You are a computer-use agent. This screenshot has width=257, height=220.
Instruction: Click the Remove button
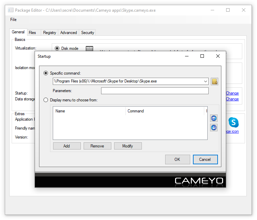[97, 146]
